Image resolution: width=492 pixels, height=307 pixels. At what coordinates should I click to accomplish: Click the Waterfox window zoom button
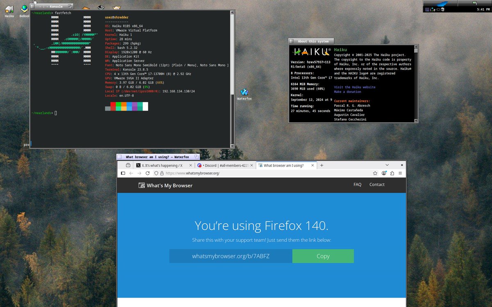(x=196, y=157)
